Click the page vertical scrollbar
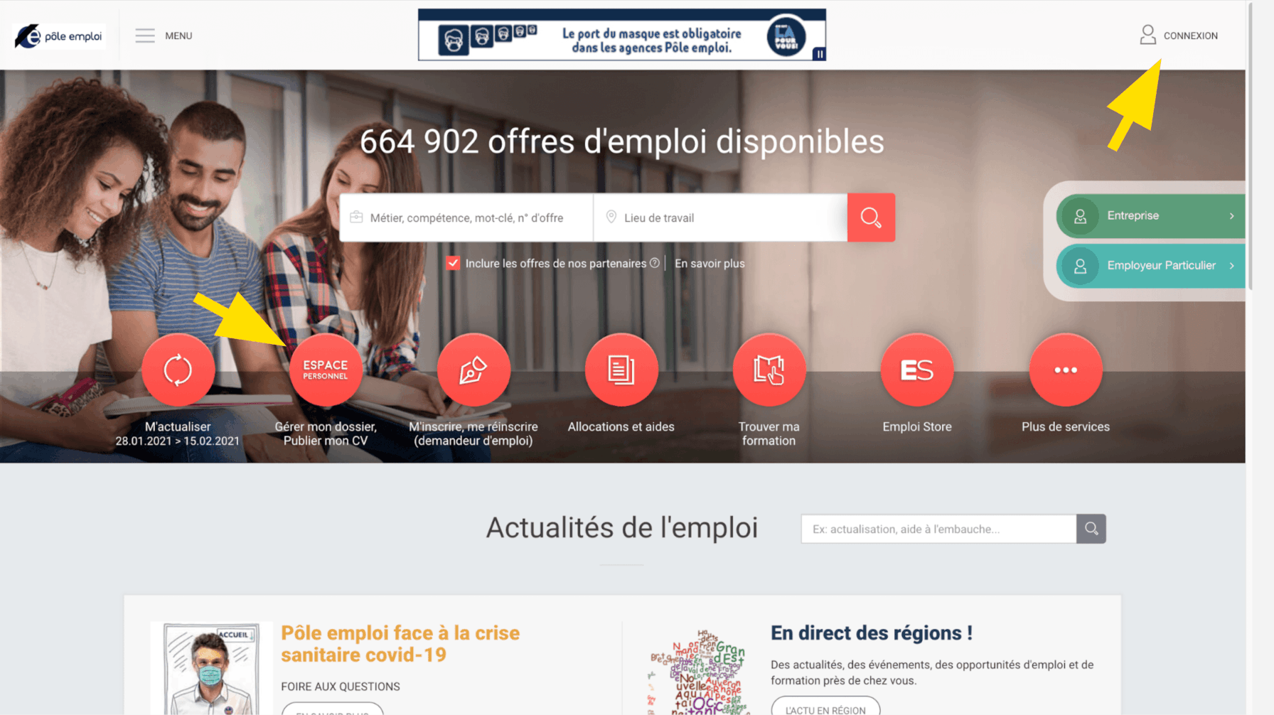 coord(1251,146)
